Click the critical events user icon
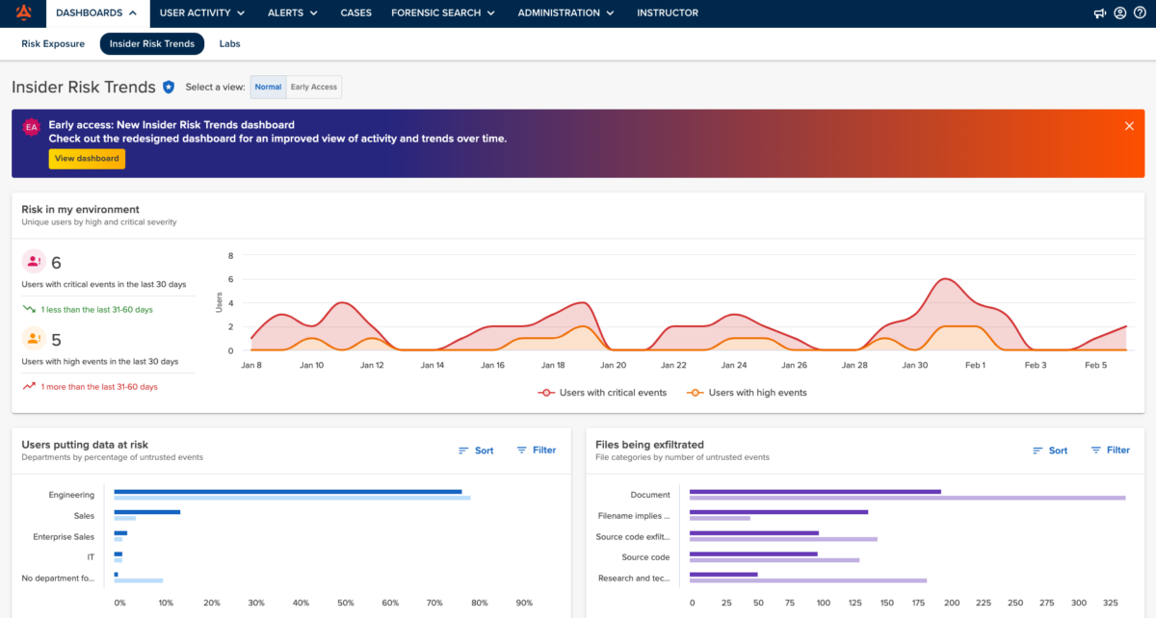Viewport: 1156px width, 618px height. [x=33, y=262]
